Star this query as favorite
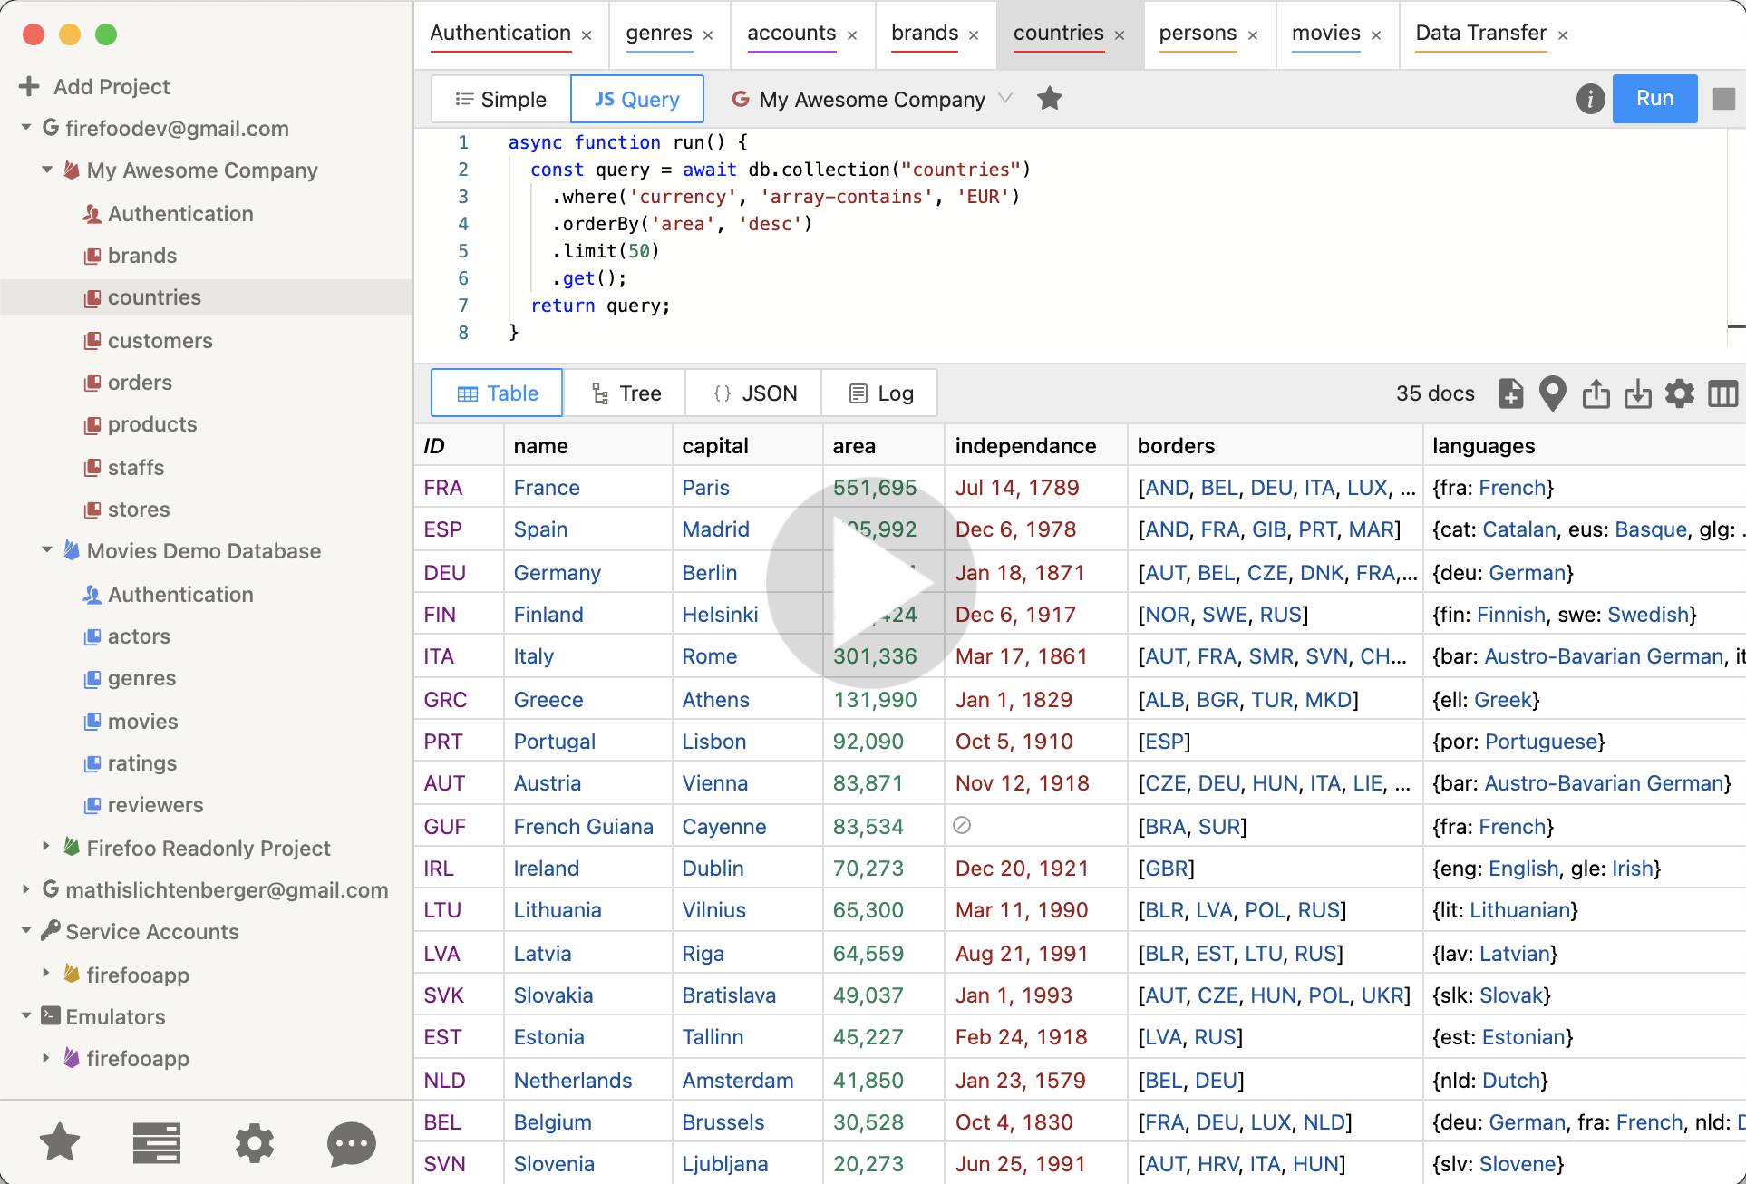Image resolution: width=1746 pixels, height=1184 pixels. point(1050,99)
